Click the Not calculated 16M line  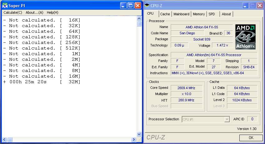click(x=42, y=76)
